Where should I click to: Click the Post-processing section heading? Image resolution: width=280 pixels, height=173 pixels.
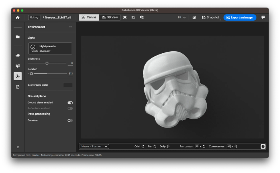(39, 114)
